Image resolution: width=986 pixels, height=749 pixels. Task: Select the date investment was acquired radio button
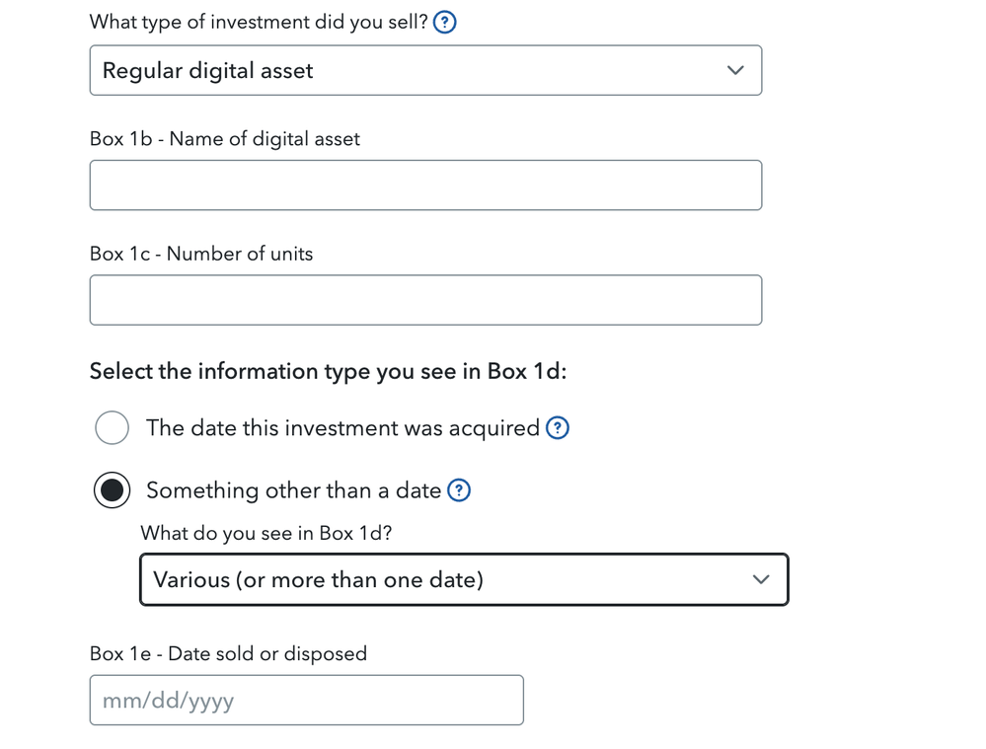[112, 428]
